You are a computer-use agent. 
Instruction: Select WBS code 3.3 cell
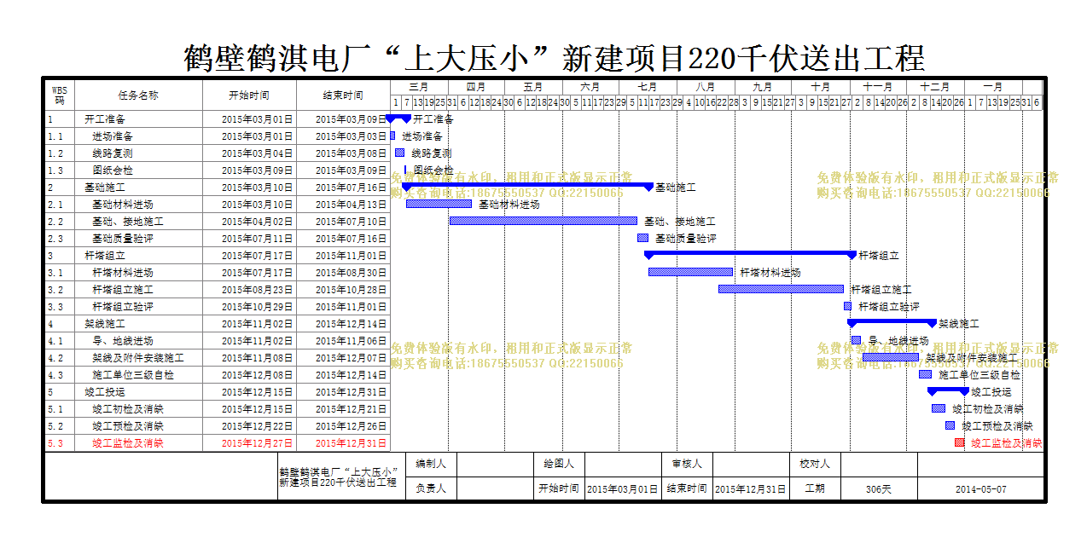tap(59, 307)
